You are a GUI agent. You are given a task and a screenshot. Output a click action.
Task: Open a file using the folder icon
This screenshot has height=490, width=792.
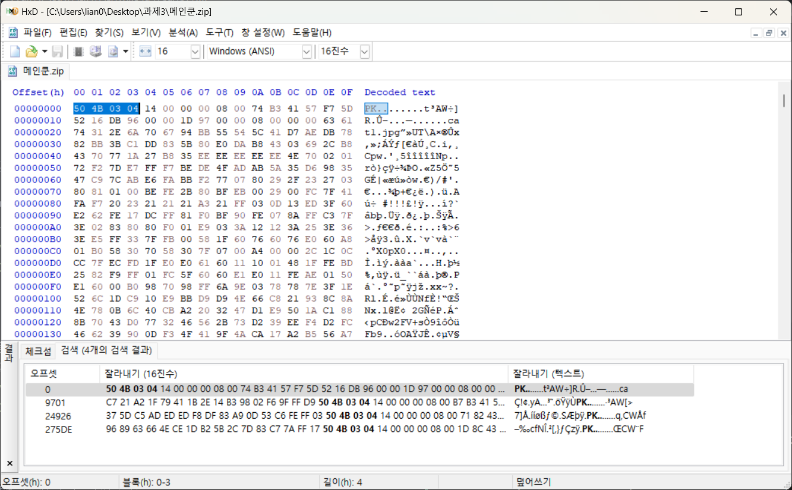(31, 51)
